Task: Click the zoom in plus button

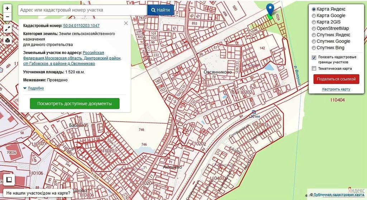Action: (7, 8)
